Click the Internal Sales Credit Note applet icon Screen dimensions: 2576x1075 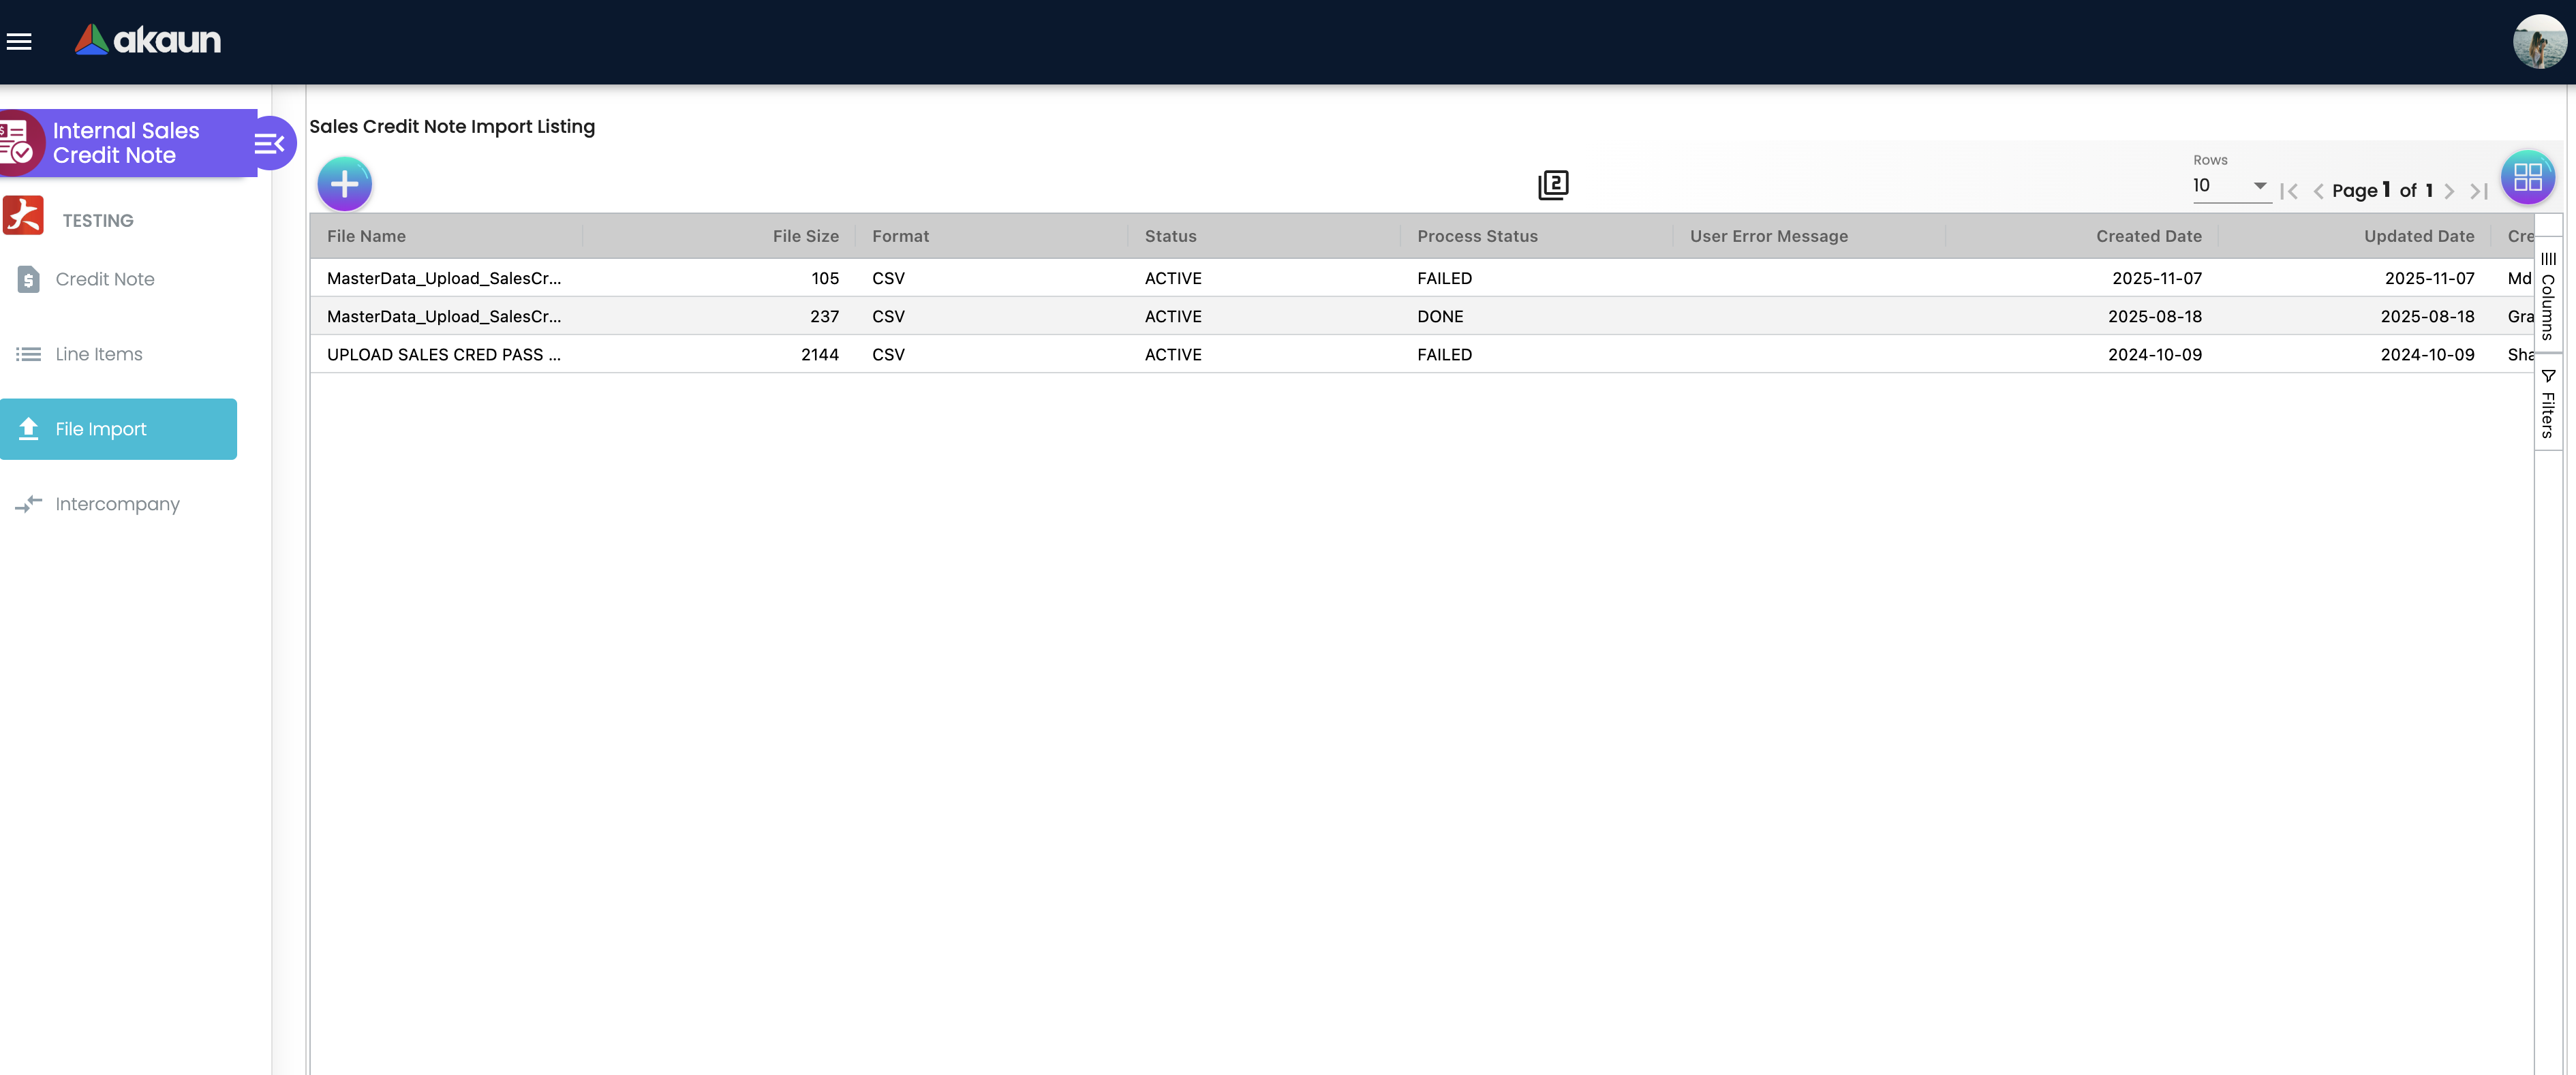(18, 143)
